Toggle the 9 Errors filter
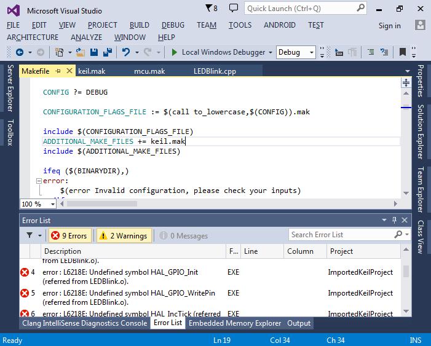The image size is (431, 346). click(69, 235)
